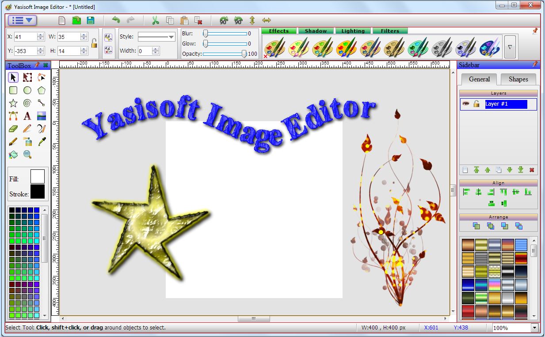Click the canvas horizontal scrollbar thumb
The height and width of the screenshot is (337, 545).
coord(253,318)
